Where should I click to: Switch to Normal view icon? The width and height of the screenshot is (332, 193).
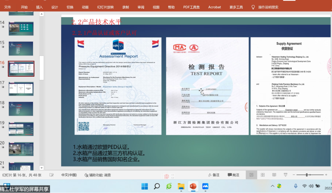click(251, 175)
